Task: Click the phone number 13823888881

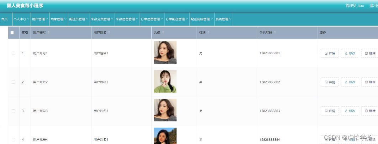Action: tap(270, 53)
